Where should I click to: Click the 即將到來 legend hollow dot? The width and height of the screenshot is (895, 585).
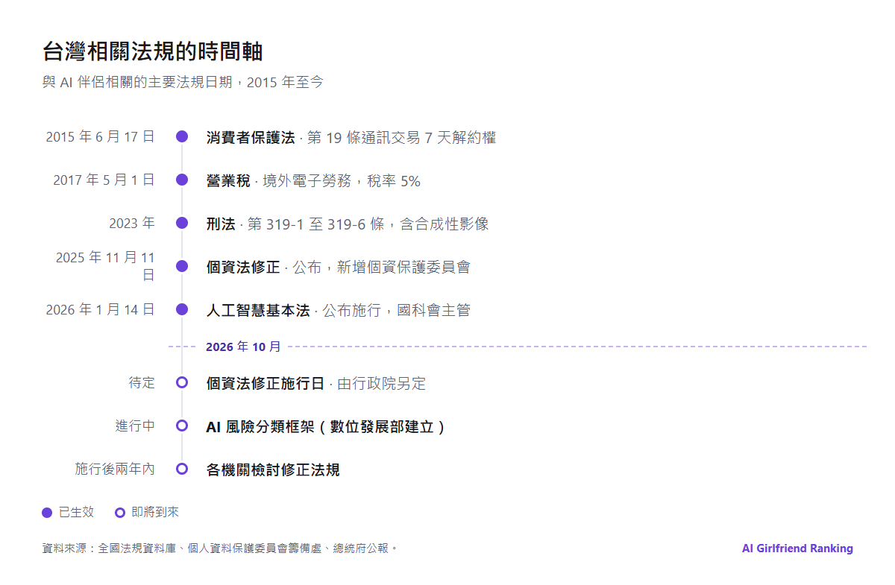(120, 513)
